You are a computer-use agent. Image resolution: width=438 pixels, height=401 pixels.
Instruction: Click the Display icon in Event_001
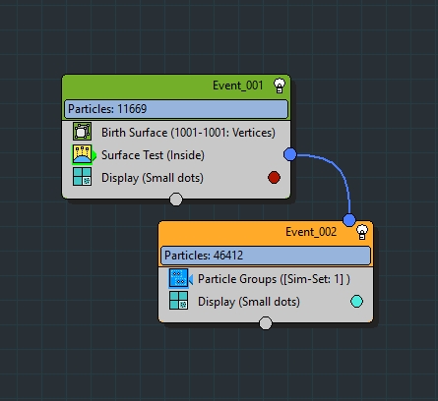(x=82, y=177)
